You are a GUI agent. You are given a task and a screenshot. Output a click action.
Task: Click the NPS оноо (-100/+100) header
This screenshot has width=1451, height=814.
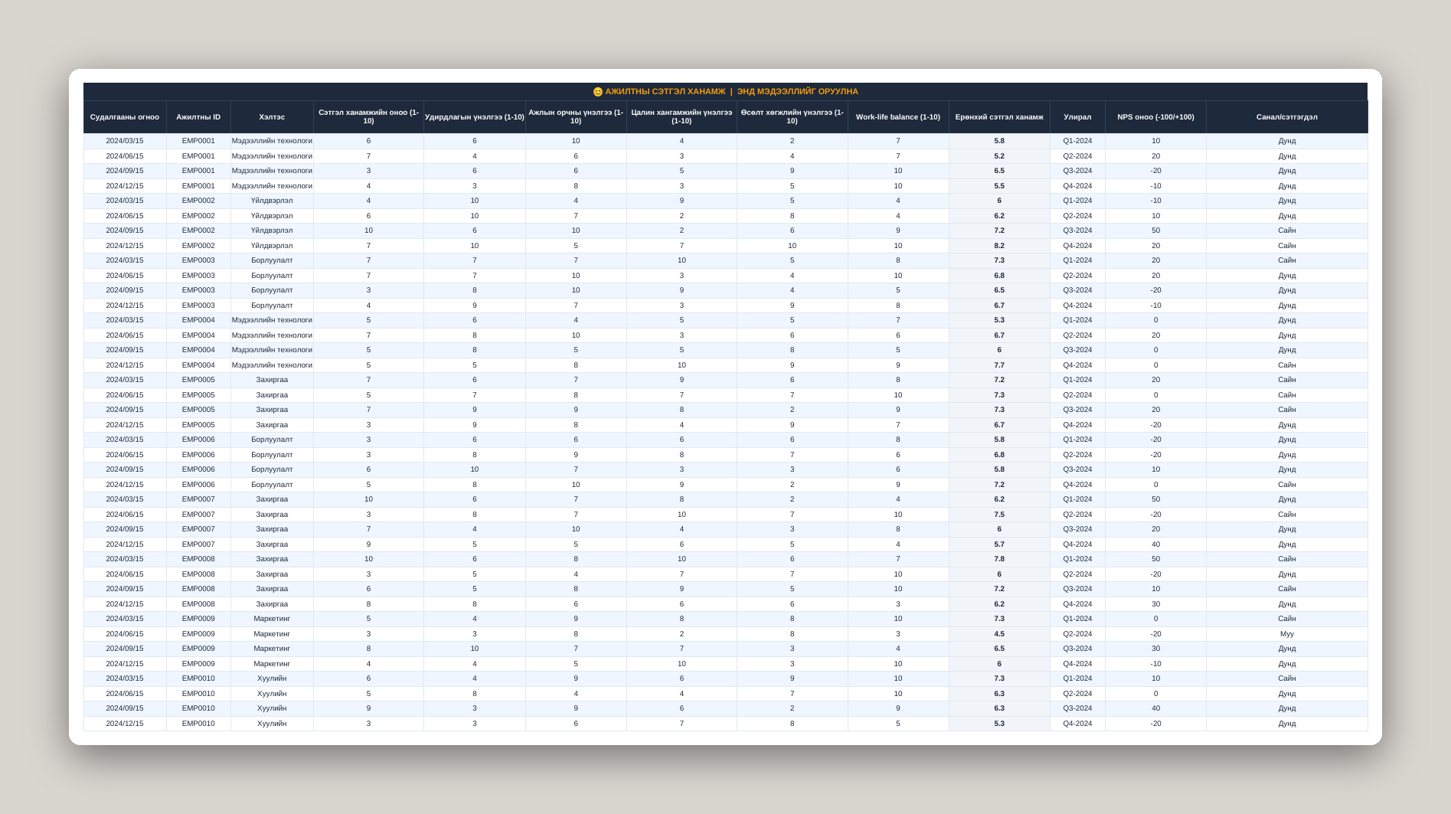tap(1155, 117)
